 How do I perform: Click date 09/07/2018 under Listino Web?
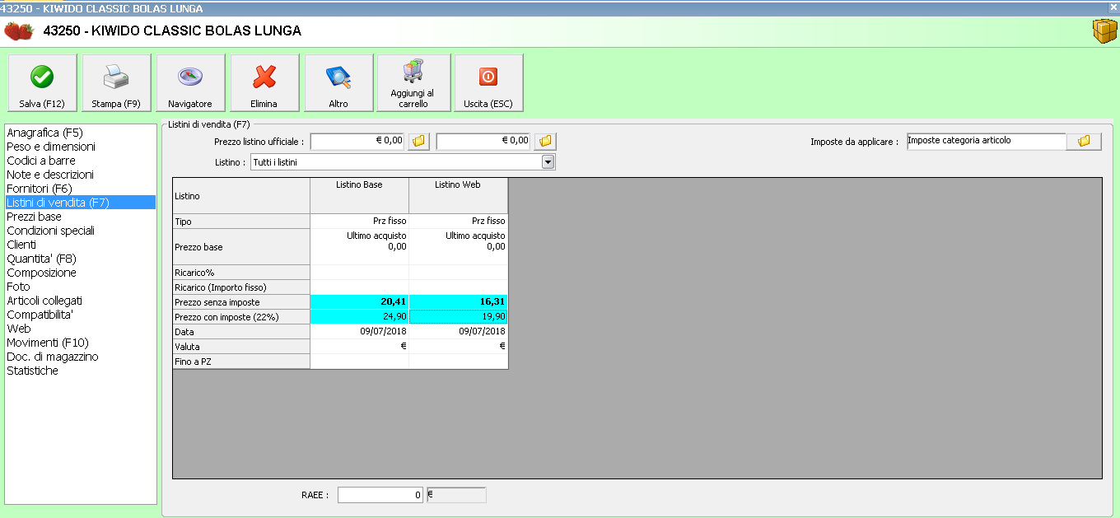coord(458,331)
